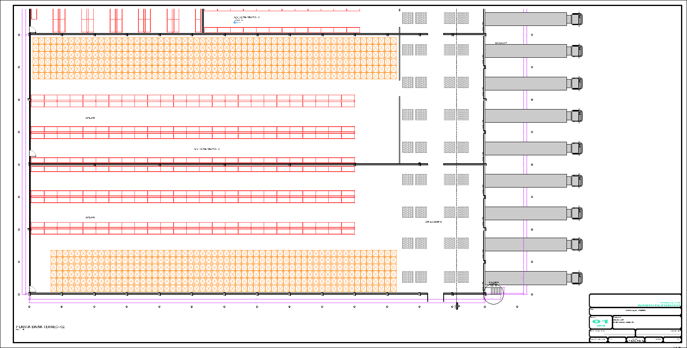Select the door swing symbol at bottom-left corner

32,289
